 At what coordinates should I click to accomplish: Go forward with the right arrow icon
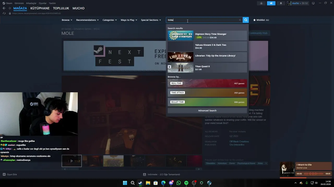(x=10, y=8)
